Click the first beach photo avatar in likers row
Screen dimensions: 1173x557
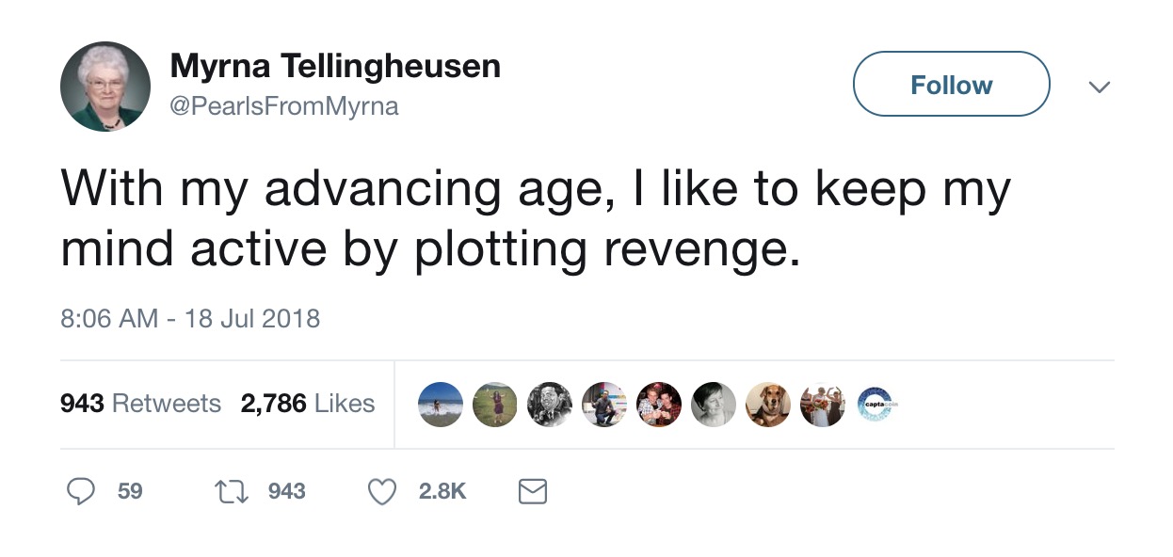[x=440, y=405]
